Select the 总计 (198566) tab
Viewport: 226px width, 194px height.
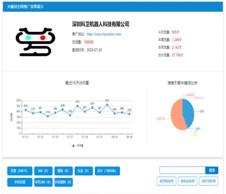click(107, 171)
